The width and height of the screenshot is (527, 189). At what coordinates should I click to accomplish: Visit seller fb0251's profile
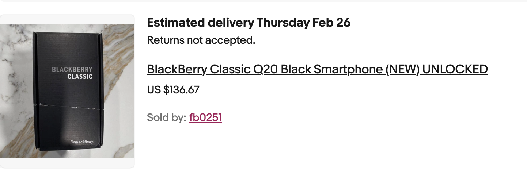205,117
